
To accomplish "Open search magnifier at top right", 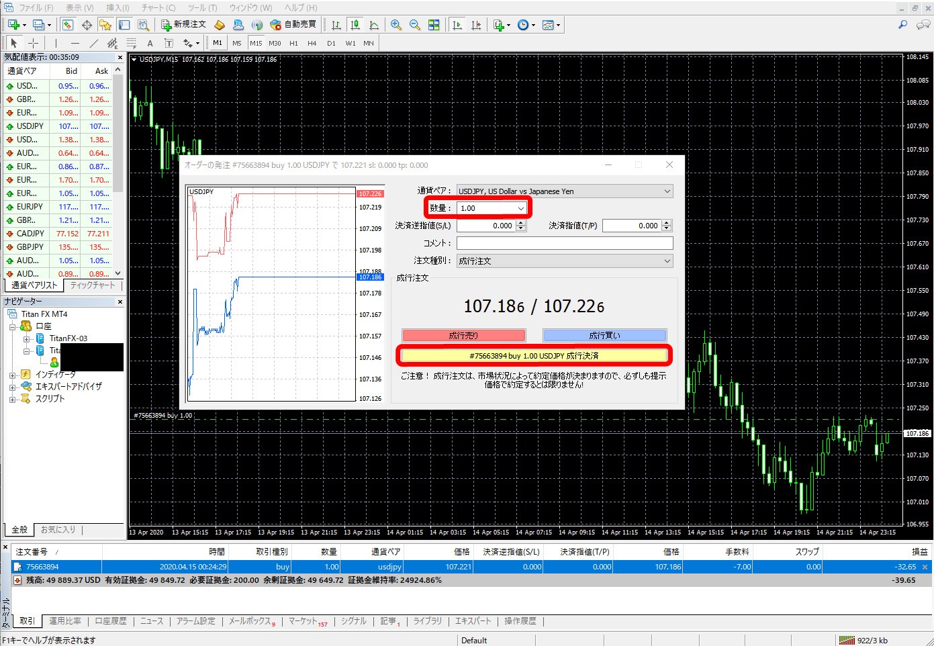I will point(903,24).
